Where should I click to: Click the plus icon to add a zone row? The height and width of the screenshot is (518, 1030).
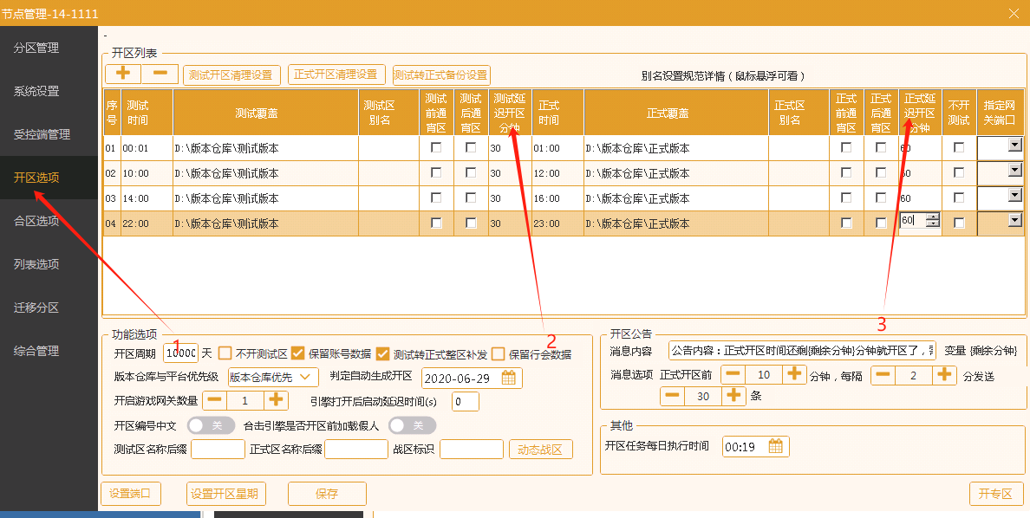tap(123, 74)
